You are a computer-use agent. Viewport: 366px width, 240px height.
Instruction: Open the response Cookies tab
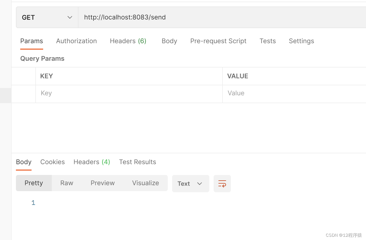(x=53, y=162)
